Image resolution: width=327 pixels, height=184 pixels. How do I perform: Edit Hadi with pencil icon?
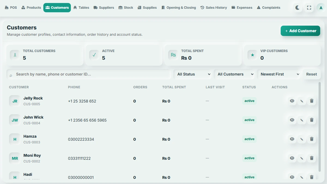click(302, 177)
